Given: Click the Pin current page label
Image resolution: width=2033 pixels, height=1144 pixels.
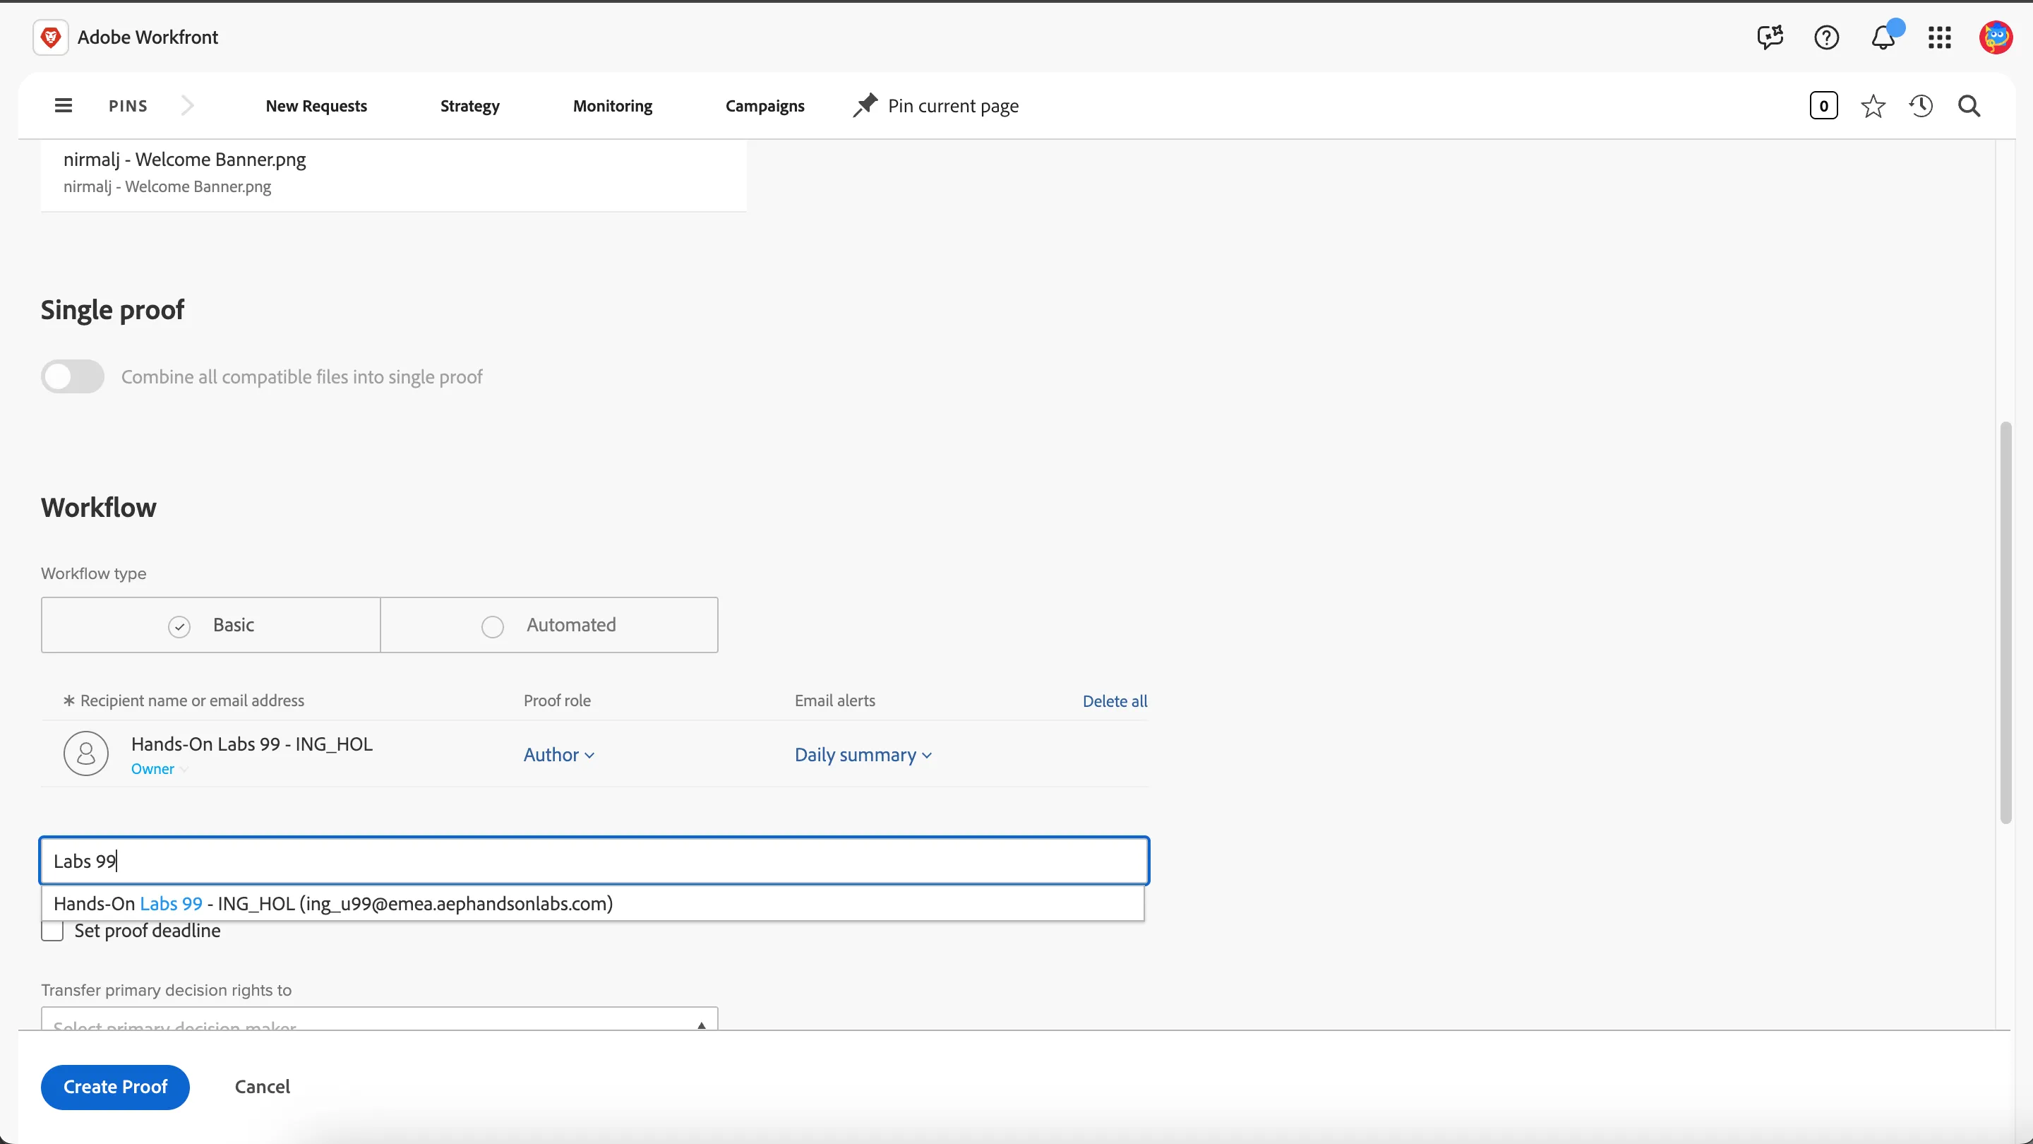Looking at the screenshot, I should click(x=954, y=106).
